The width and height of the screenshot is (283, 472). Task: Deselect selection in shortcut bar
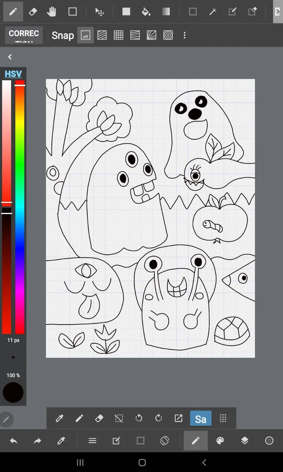(x=119, y=419)
